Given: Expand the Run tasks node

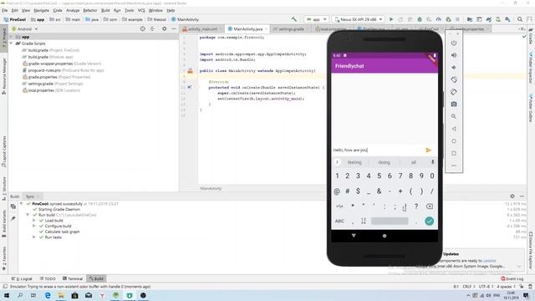Looking at the screenshot, I should [x=33, y=237].
